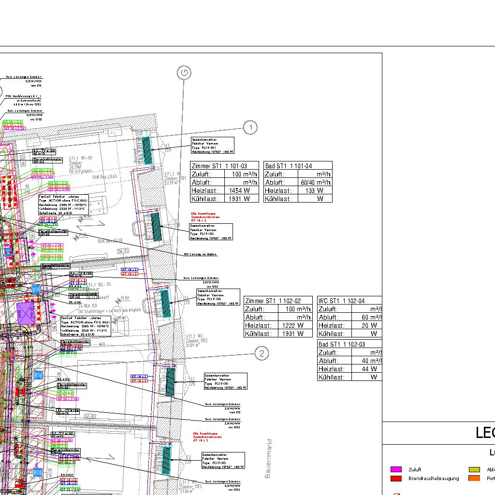Click the upper red Alle Anschlüsse Bodenkonvektoren note
The image size is (495, 495).
click(203, 216)
